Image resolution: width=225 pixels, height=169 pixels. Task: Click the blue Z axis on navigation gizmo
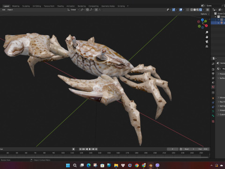coord(202,20)
